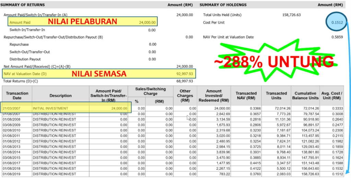Click the Description column header
This screenshot has width=351, height=183.
61,96
